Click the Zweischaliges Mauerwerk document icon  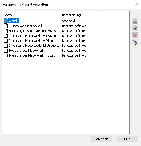coord(6,51)
